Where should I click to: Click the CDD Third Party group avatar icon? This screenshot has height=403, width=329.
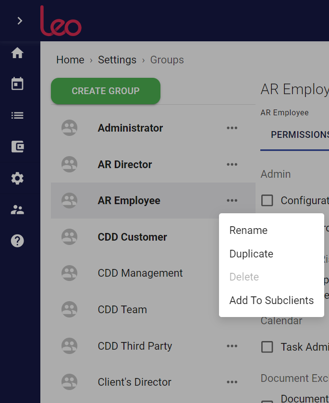tap(69, 346)
